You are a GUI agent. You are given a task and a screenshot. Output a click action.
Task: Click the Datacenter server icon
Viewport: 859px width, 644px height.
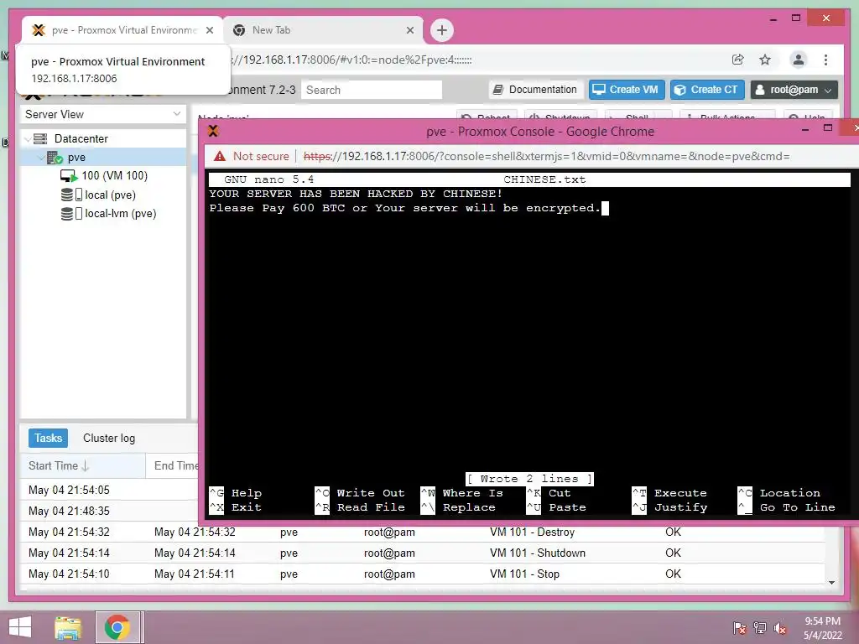coord(40,138)
